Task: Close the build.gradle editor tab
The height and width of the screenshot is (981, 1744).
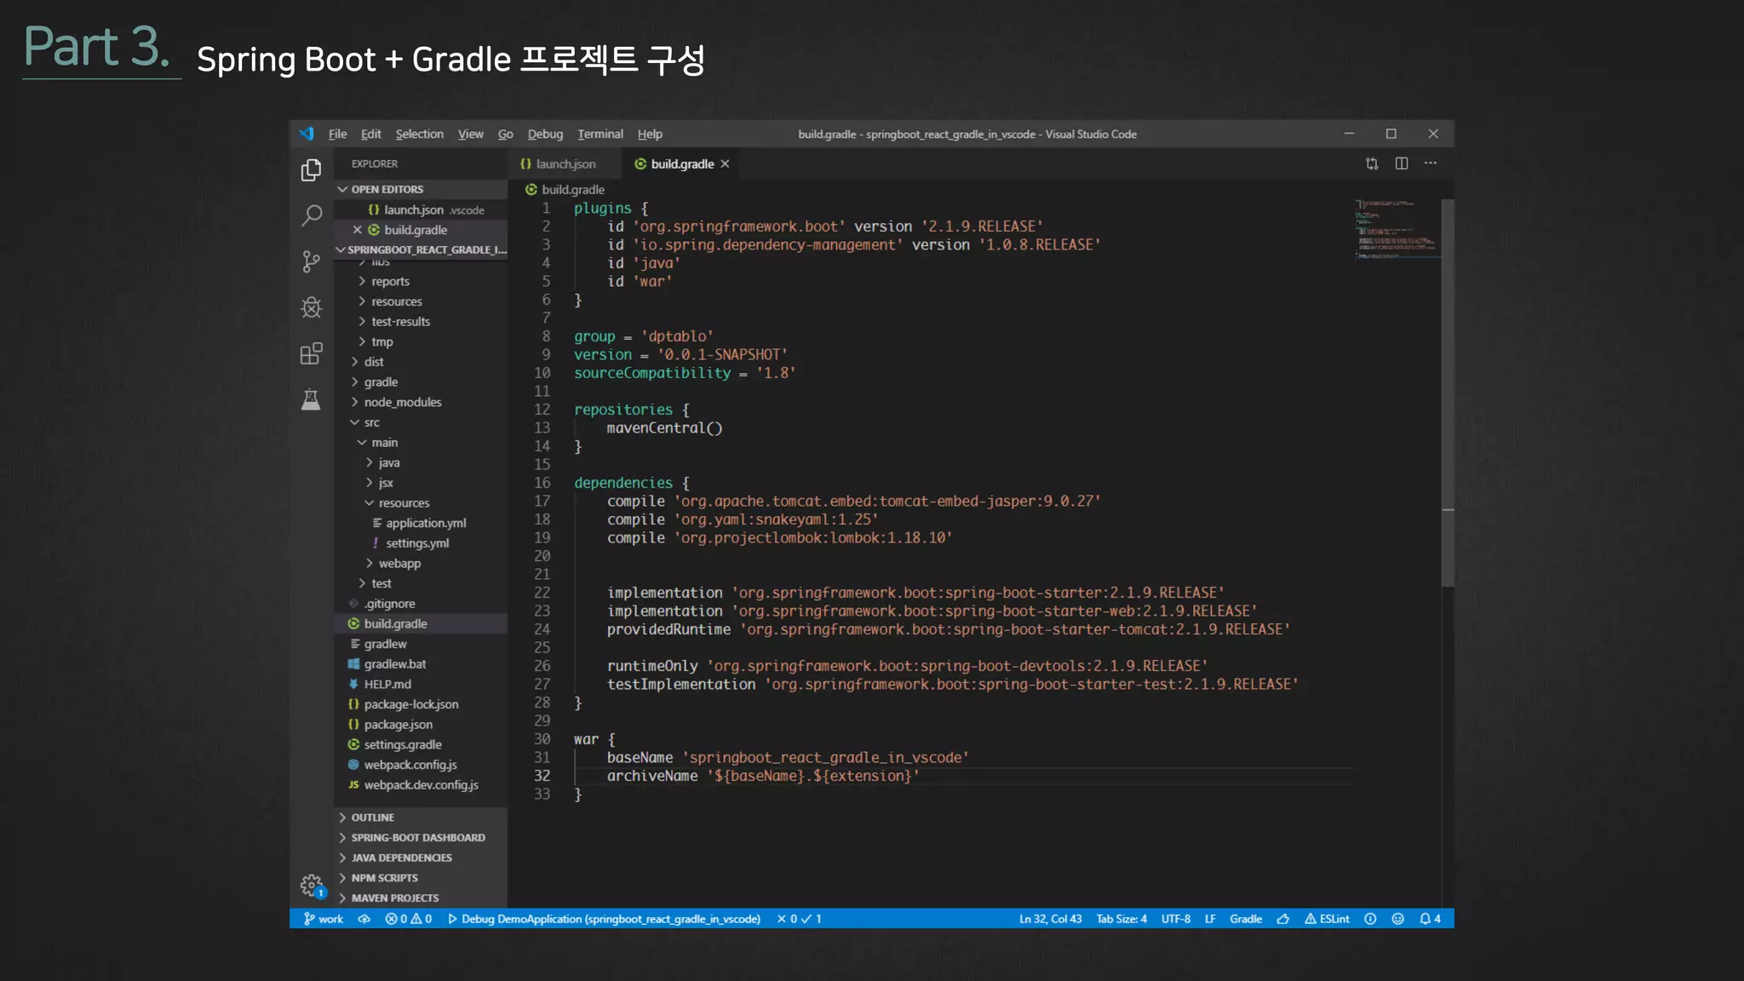Action: click(x=725, y=164)
